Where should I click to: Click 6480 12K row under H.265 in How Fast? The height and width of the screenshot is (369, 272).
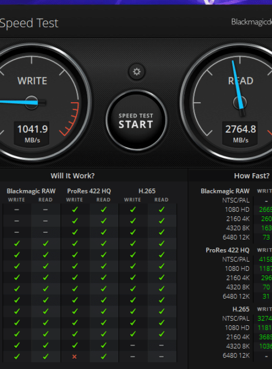click(236, 355)
